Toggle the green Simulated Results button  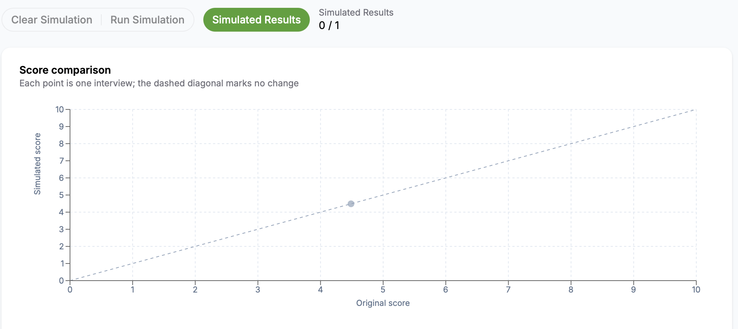256,20
